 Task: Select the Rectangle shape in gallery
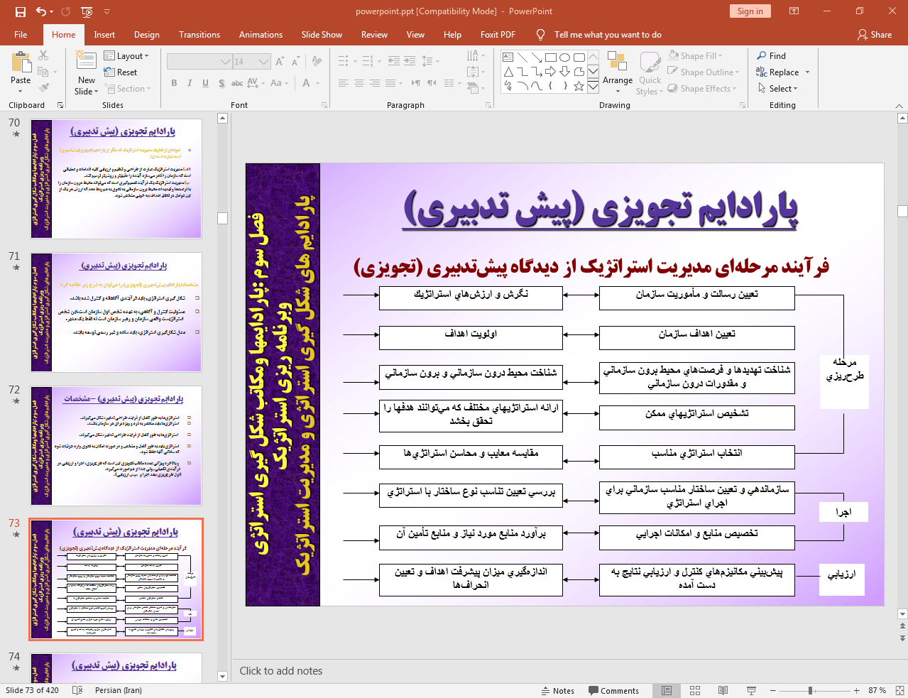point(550,58)
